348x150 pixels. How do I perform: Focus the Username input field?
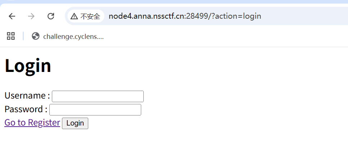[98, 96]
